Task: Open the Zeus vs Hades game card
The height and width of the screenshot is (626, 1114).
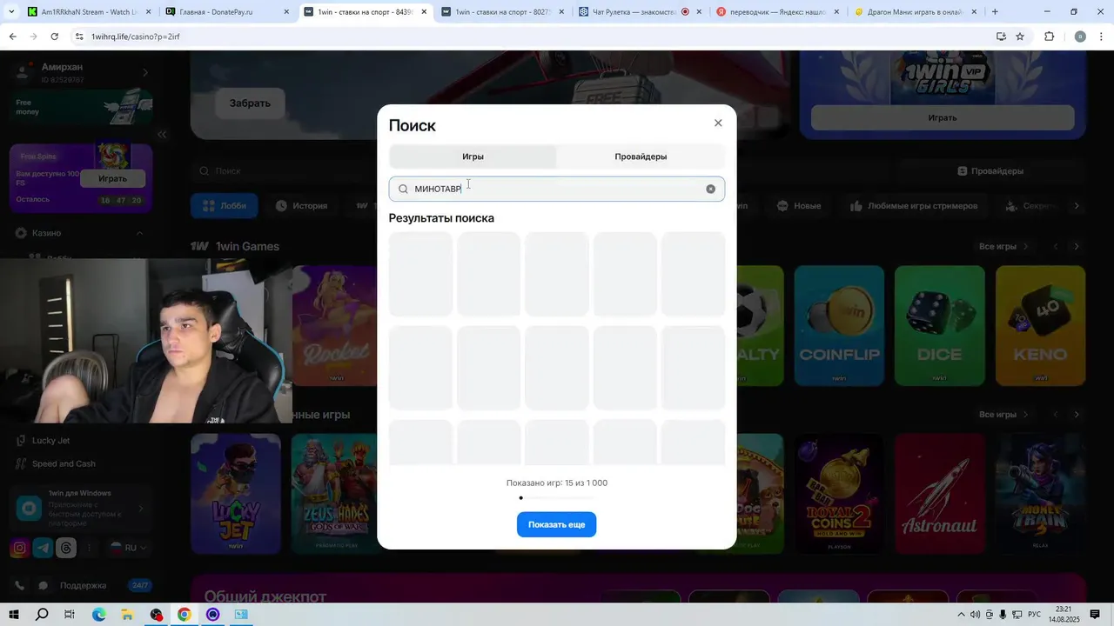Action: pyautogui.click(x=335, y=494)
